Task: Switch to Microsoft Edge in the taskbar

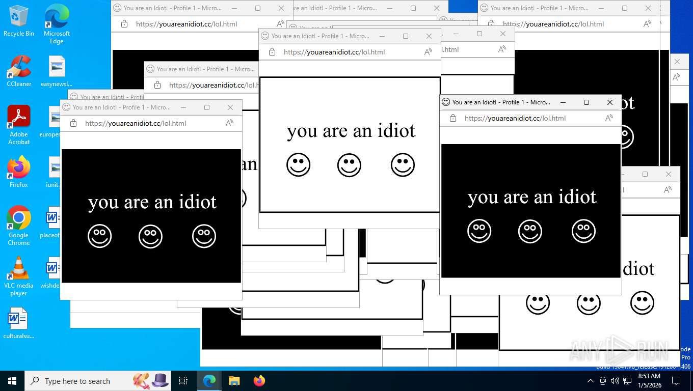Action: [x=209, y=381]
